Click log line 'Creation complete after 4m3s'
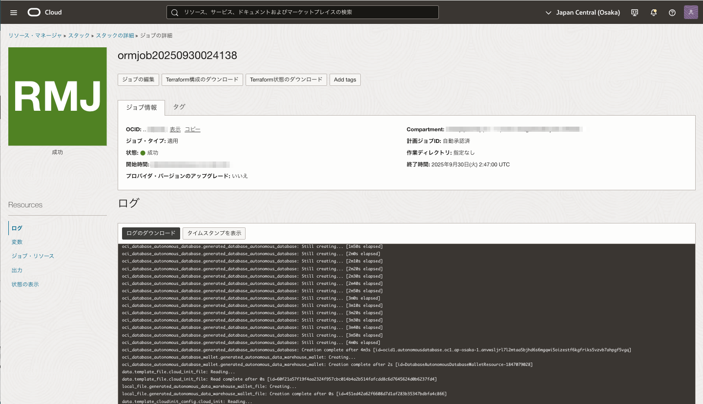 click(x=376, y=350)
